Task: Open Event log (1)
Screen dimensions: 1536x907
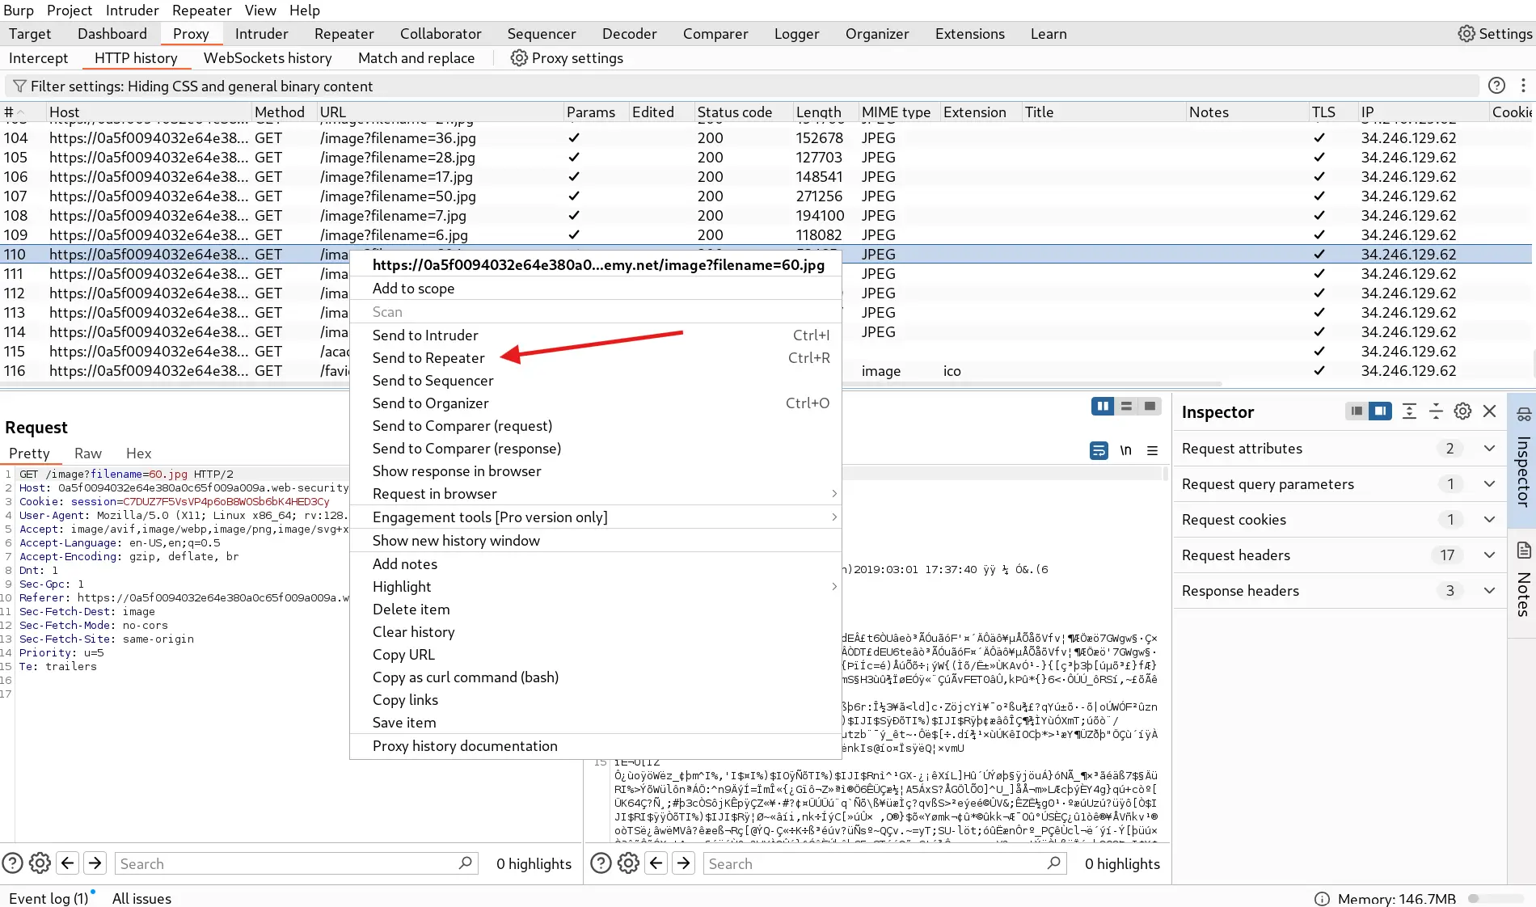Action: [49, 898]
